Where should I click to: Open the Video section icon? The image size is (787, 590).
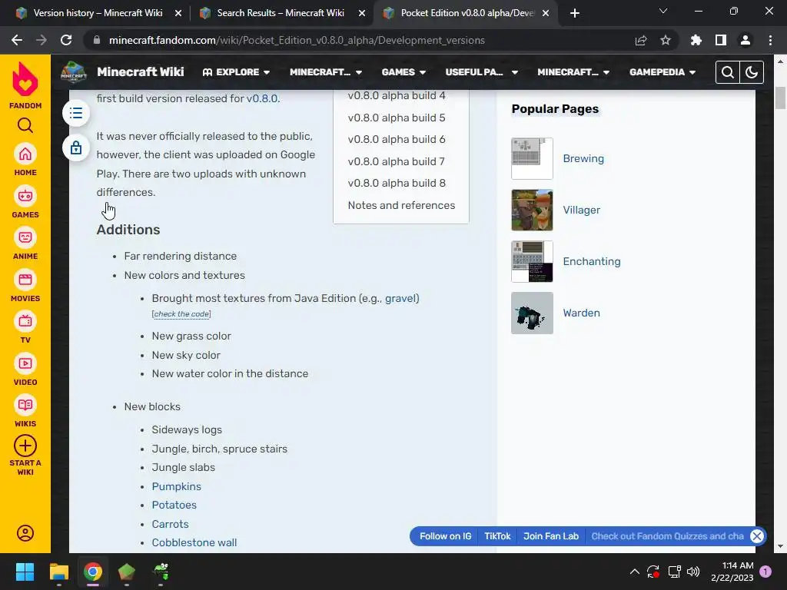coord(25,363)
